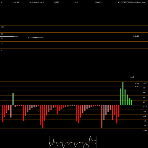Image resolution: width=148 pixels, height=148 pixels.
Task: Click the 'SI & MR' header text
Action: point(16,2)
